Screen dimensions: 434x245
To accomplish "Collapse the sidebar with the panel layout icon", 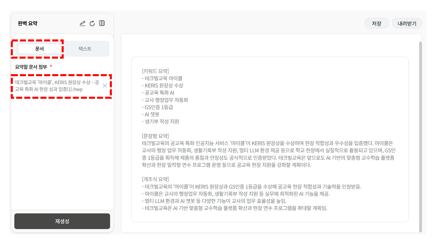I will tap(102, 23).
